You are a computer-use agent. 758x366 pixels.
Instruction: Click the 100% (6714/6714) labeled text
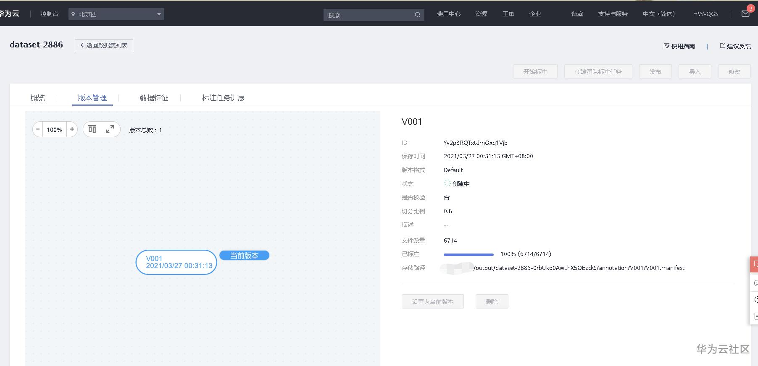pos(526,254)
